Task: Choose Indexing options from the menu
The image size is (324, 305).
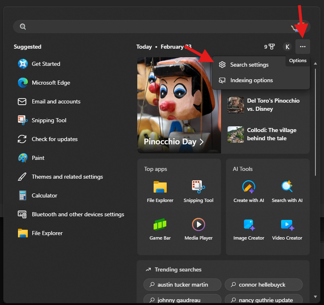Action: point(261,80)
